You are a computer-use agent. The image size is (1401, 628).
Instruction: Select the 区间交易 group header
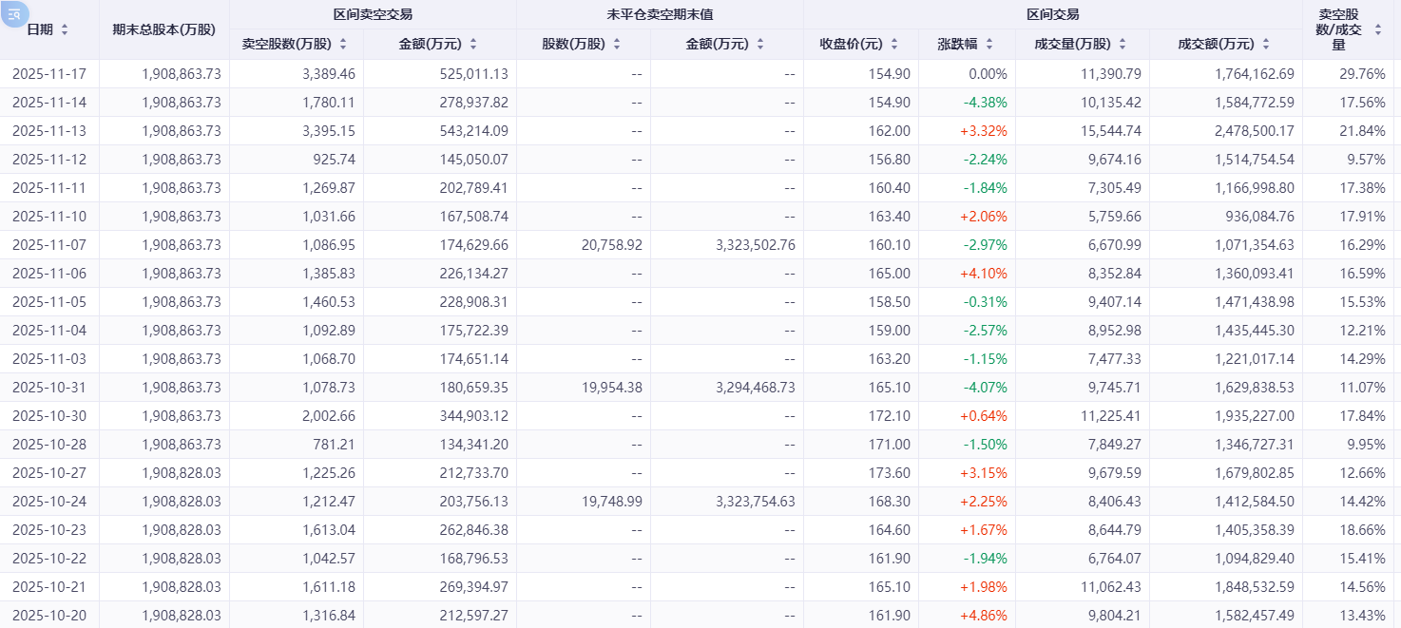[1052, 14]
